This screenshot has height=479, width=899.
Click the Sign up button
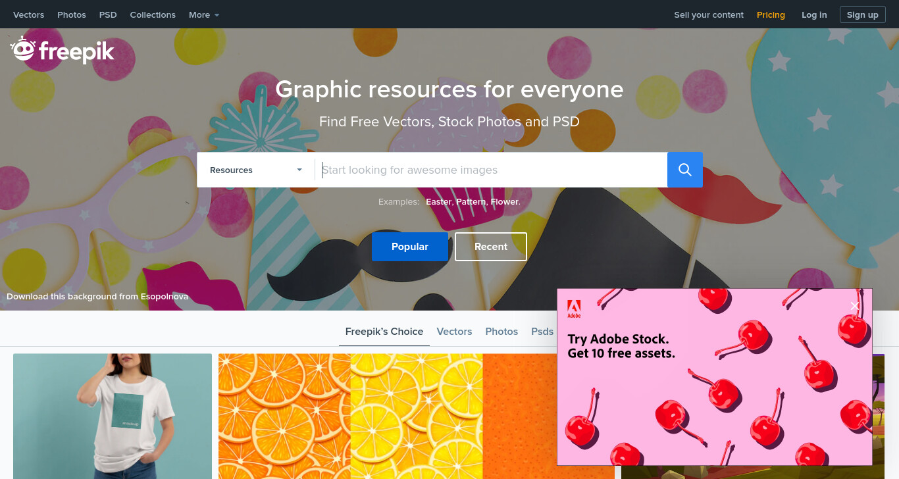pos(862,14)
